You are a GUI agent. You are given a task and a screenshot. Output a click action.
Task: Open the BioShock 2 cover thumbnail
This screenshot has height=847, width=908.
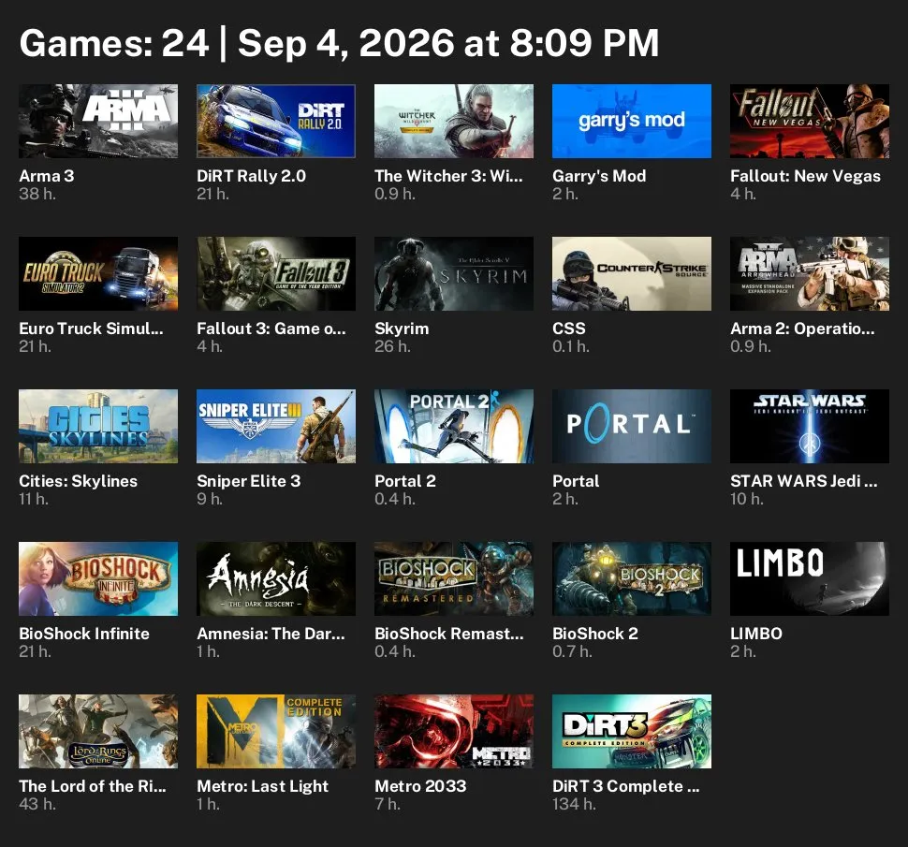click(x=632, y=579)
